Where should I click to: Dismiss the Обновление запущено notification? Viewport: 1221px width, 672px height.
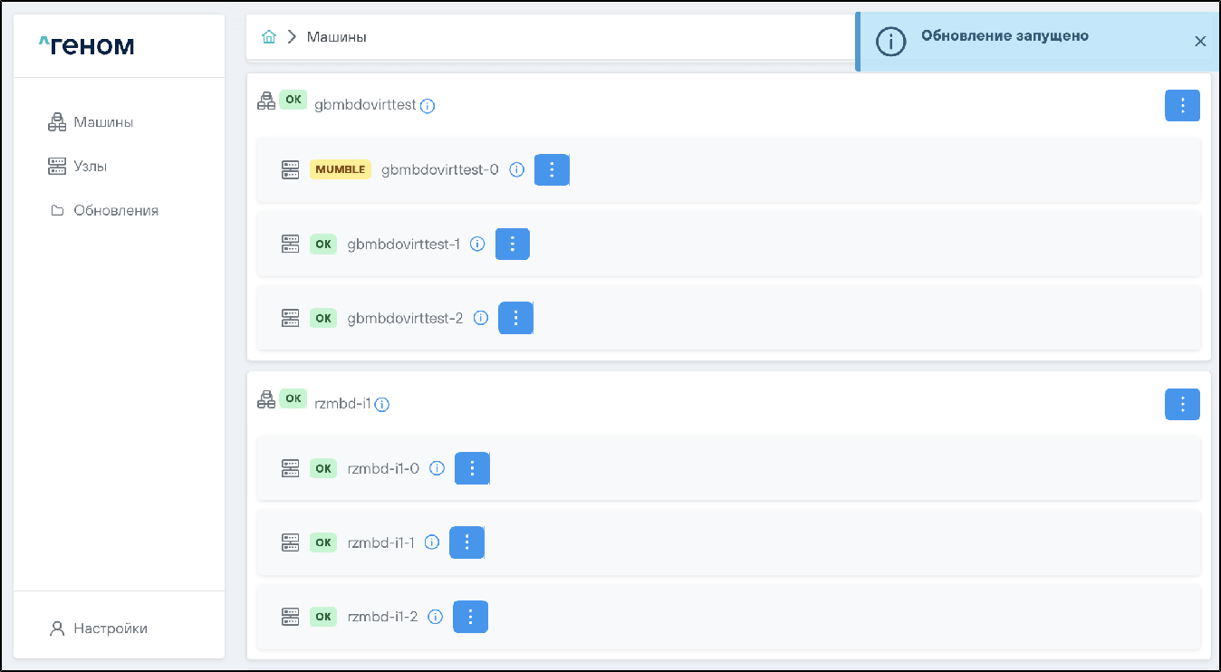click(x=1200, y=41)
